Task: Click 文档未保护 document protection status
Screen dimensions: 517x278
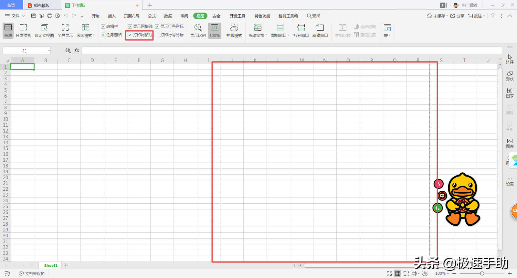Action: tap(32, 273)
